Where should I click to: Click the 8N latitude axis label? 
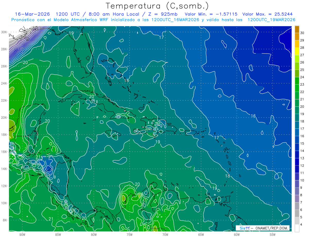click(5, 220)
